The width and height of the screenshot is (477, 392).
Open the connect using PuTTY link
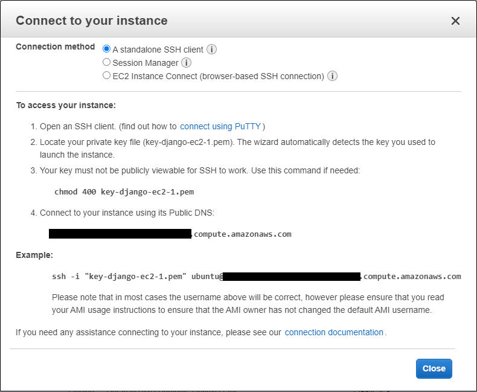click(x=220, y=126)
